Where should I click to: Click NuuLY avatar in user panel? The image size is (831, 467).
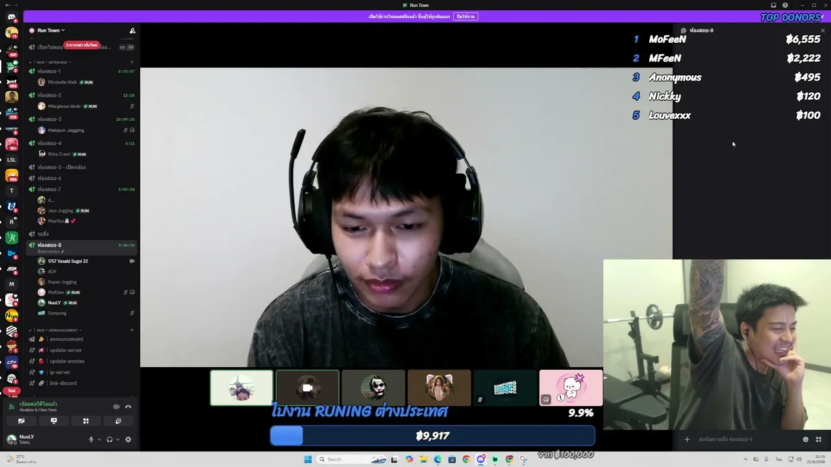coord(11,439)
